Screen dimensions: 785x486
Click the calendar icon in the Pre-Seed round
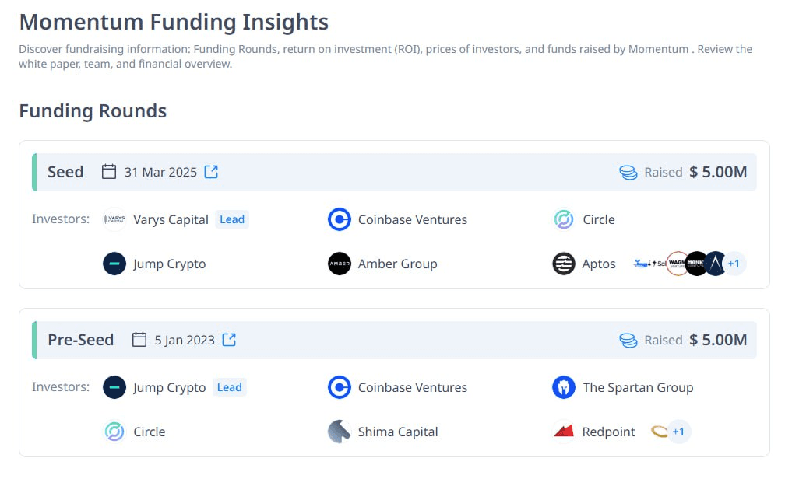[x=139, y=340]
